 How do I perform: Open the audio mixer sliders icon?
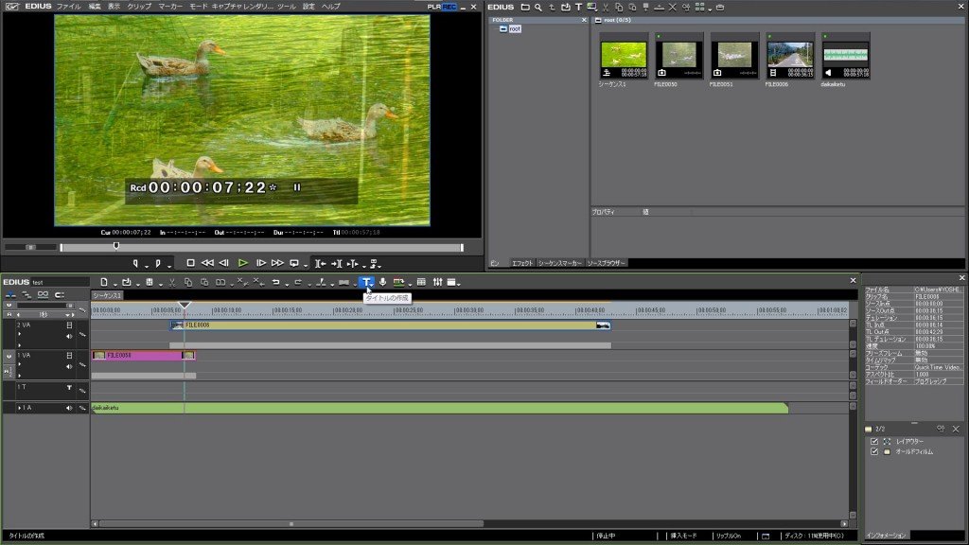[437, 282]
